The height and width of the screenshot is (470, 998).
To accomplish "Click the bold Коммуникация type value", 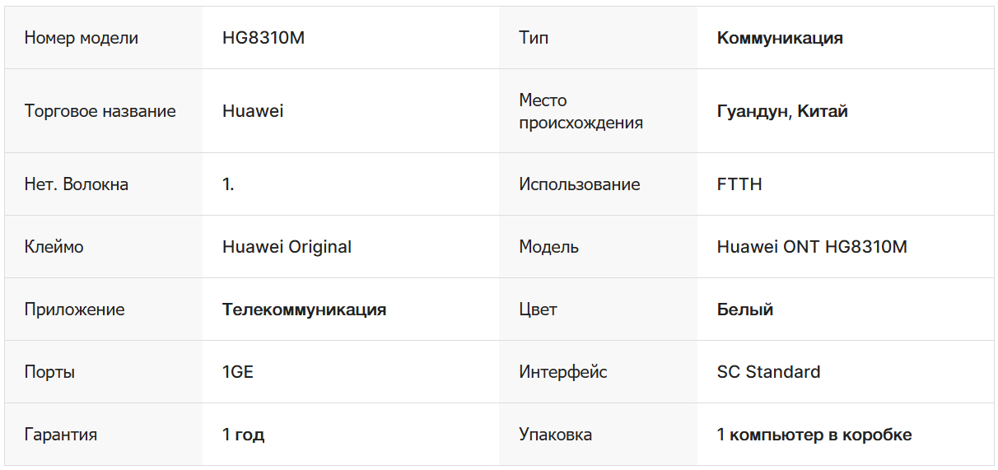I will pyautogui.click(x=780, y=38).
